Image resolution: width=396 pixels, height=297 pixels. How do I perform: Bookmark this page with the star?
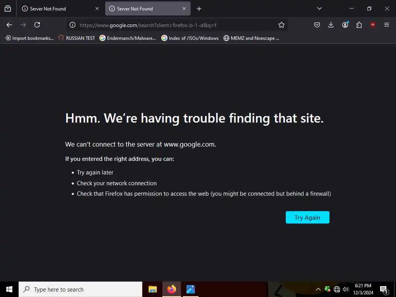282,25
